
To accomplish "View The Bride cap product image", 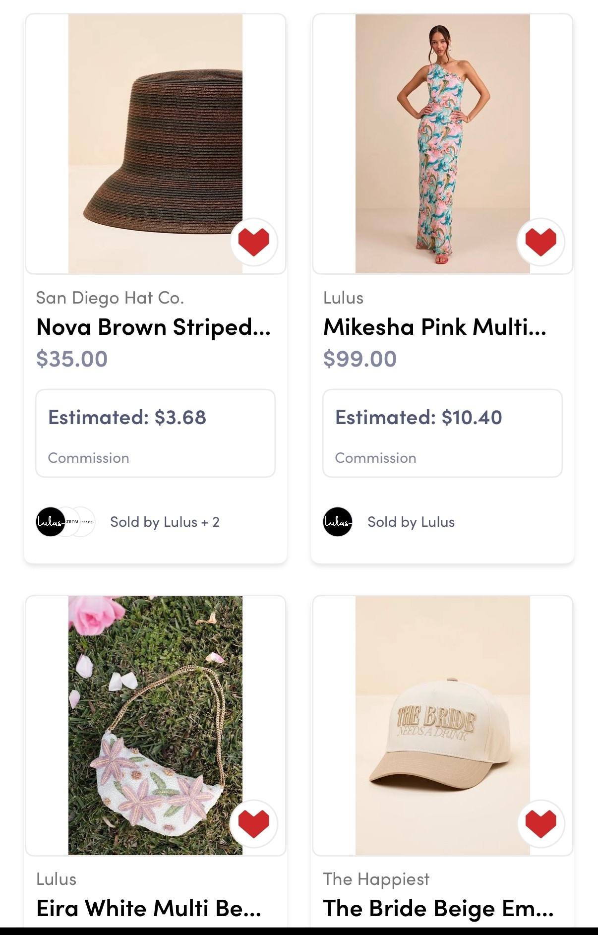I will [442, 725].
